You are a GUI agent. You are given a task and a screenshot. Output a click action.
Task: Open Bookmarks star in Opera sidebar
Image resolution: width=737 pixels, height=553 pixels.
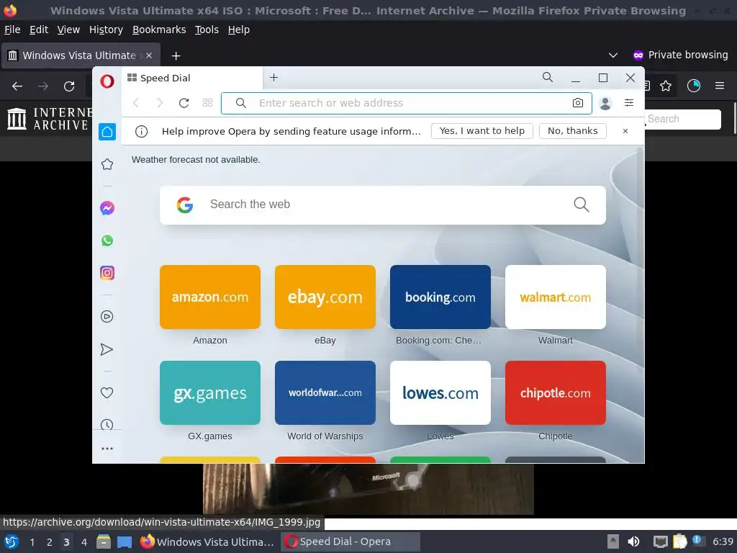(x=107, y=164)
